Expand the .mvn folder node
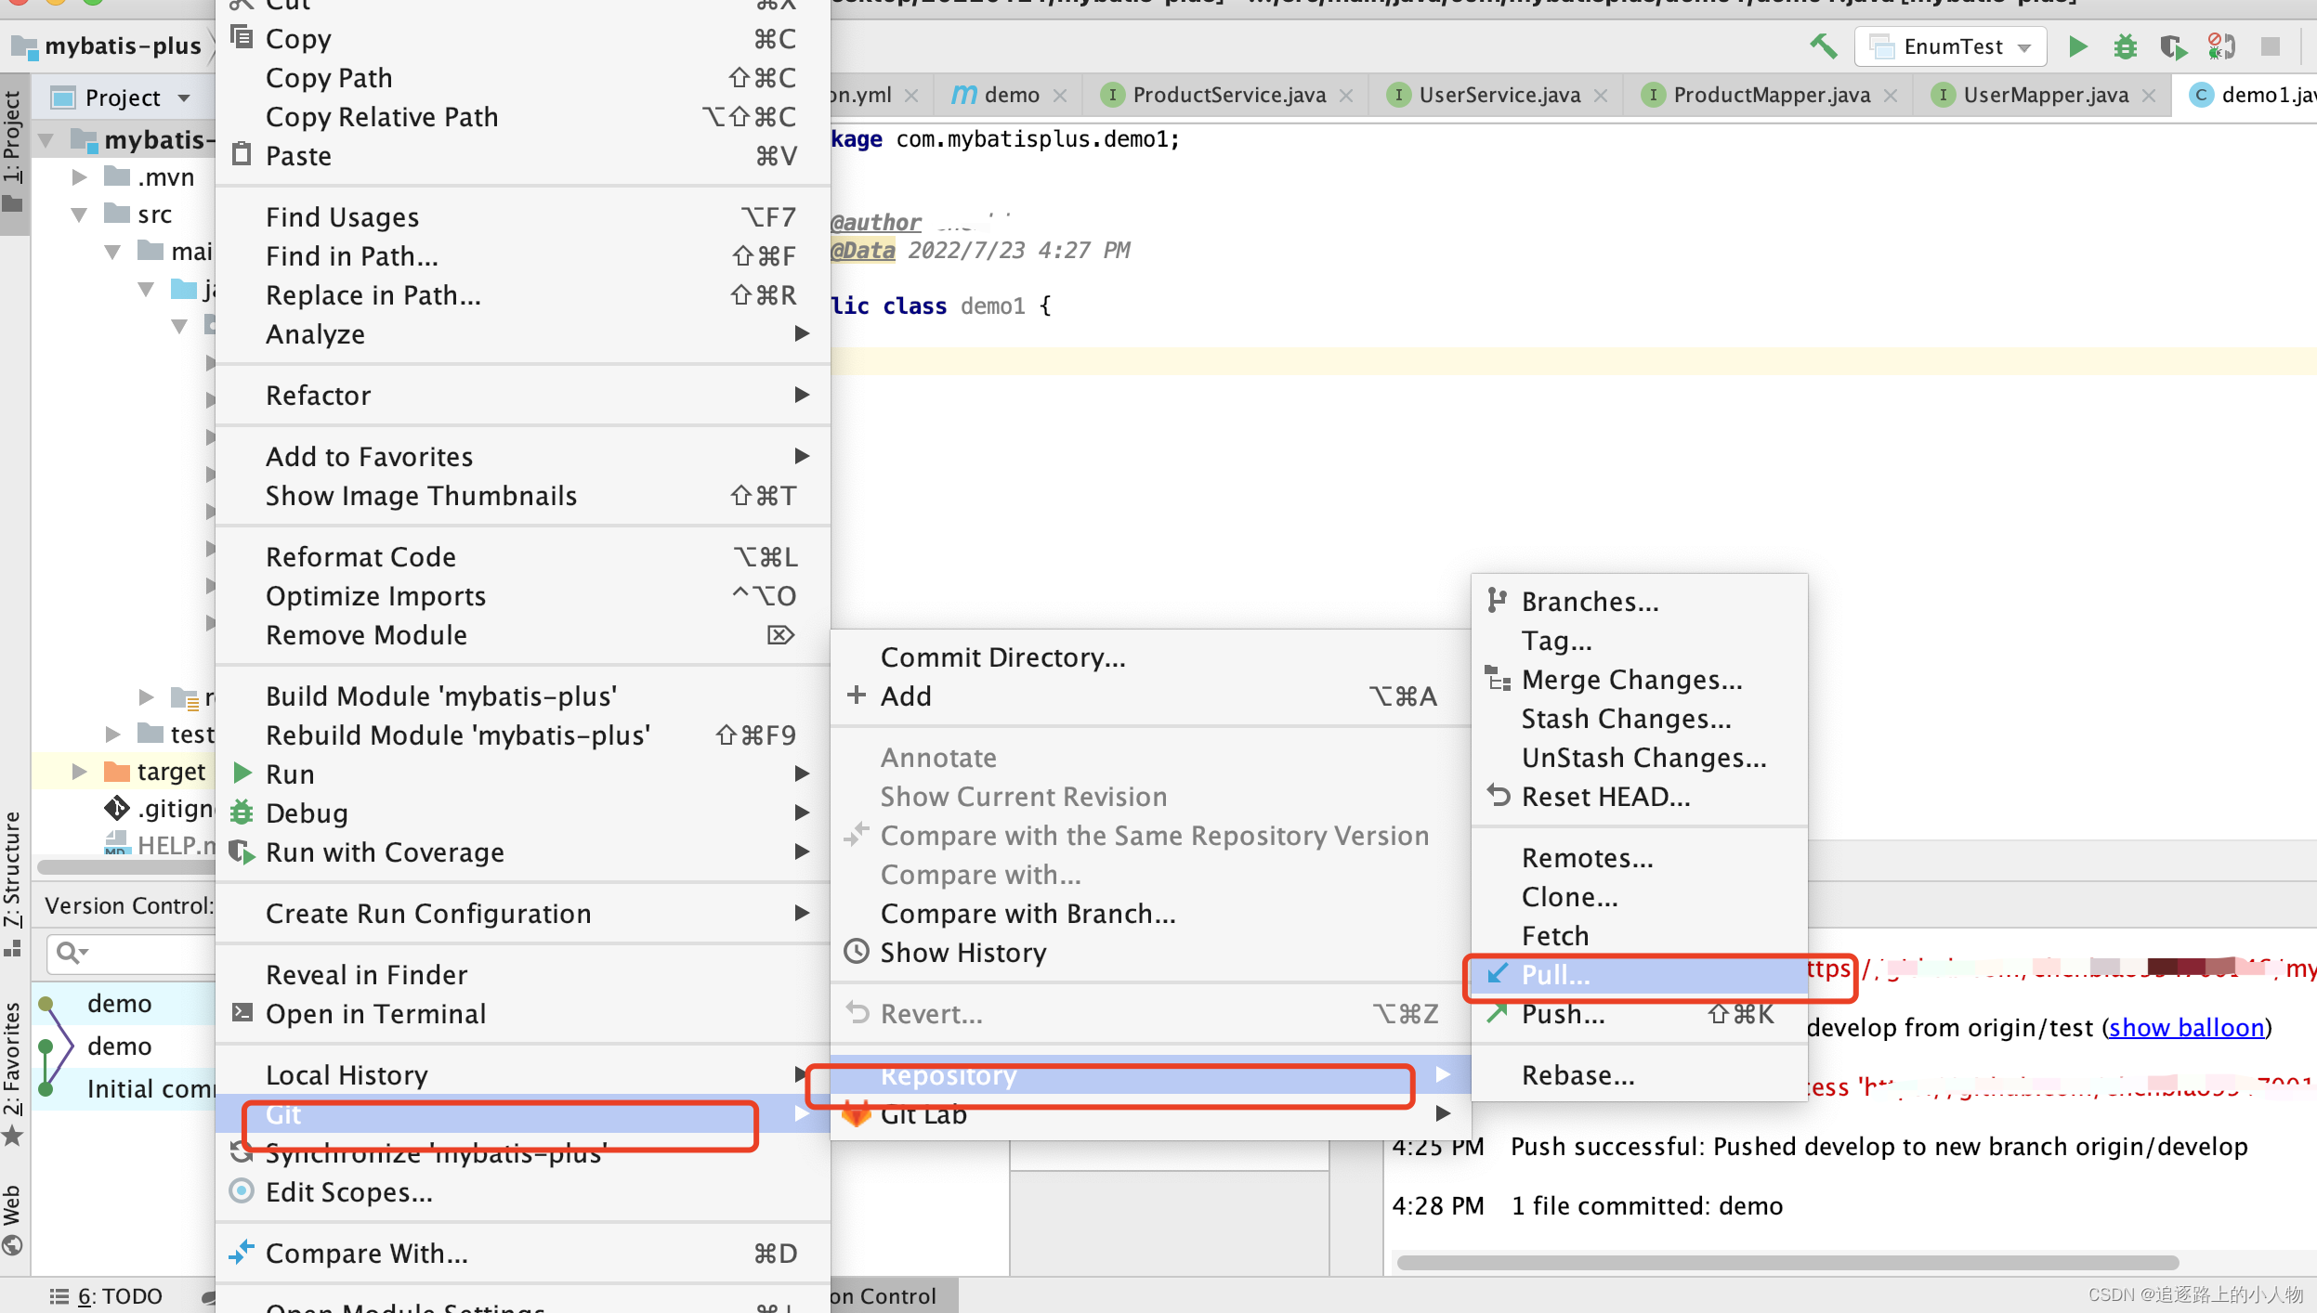2317x1313 pixels. point(80,176)
